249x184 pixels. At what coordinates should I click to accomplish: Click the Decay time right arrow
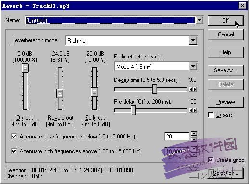tap(195, 89)
